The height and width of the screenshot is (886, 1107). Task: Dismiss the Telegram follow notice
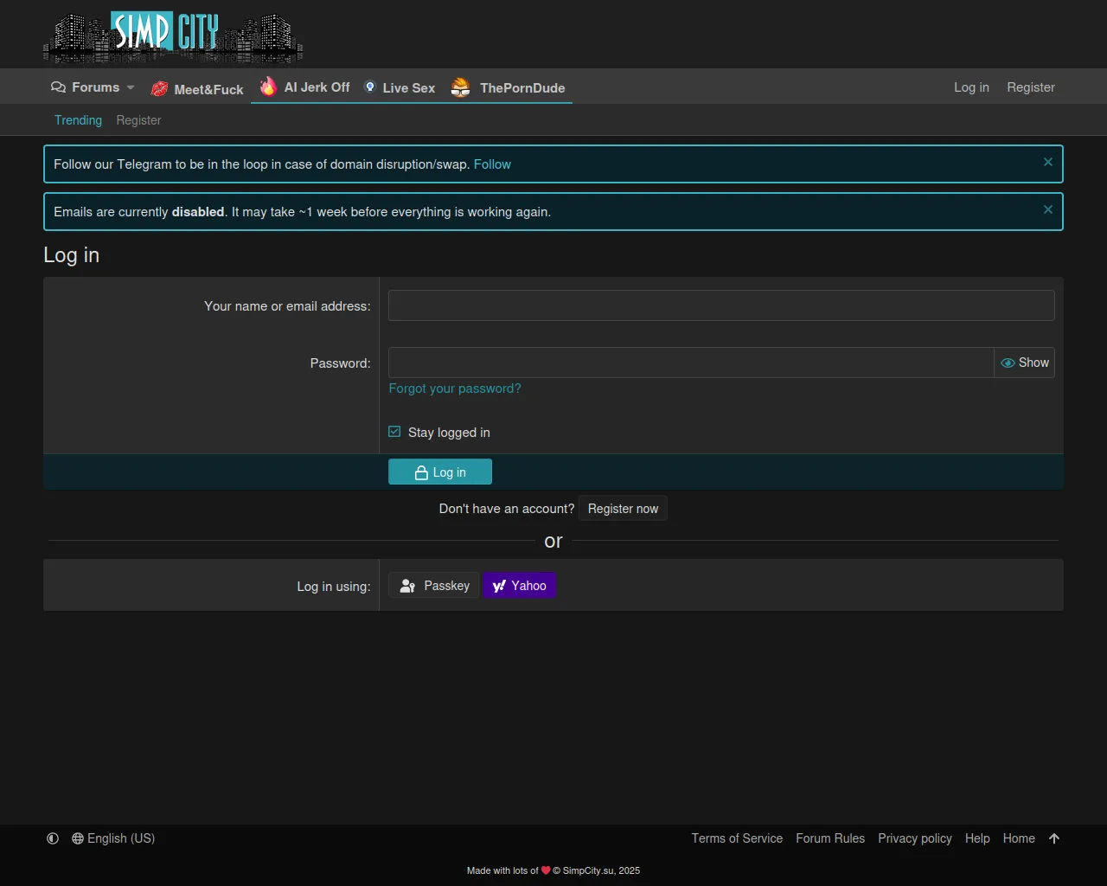tap(1047, 163)
